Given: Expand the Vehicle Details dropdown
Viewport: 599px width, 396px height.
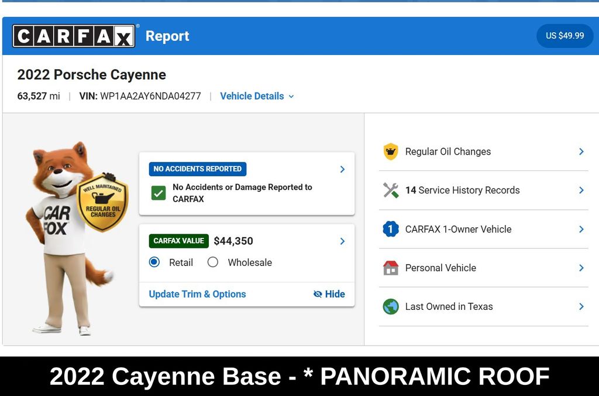Looking at the screenshot, I should pos(257,96).
